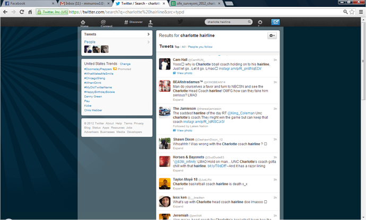Open the instagr.am link in Cam Hall's tweet

coord(240,68)
